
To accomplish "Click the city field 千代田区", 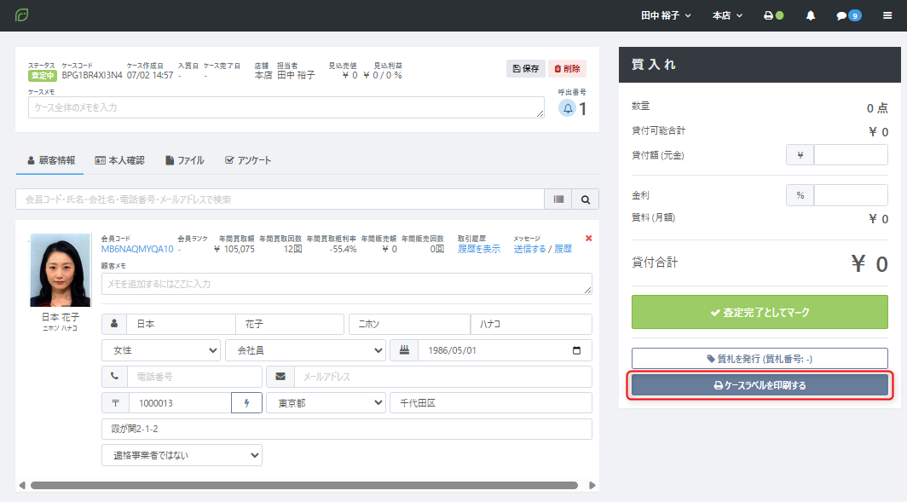I will point(491,403).
